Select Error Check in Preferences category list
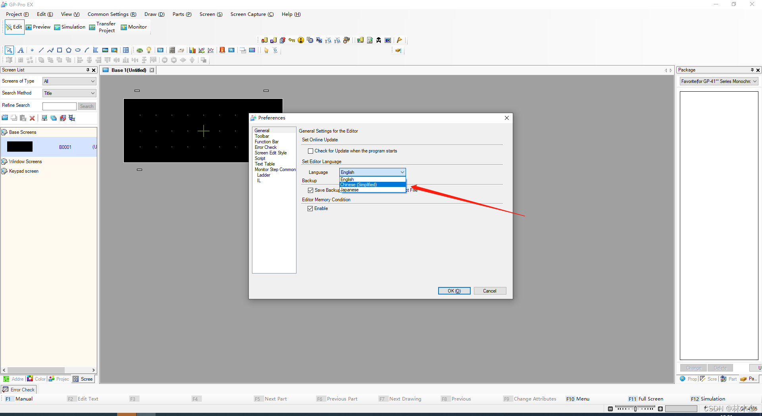The height and width of the screenshot is (416, 762). coord(266,147)
